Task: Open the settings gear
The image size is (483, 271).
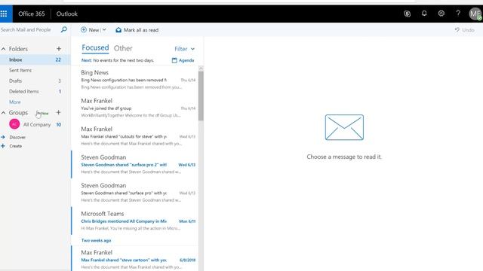Action: [x=441, y=14]
